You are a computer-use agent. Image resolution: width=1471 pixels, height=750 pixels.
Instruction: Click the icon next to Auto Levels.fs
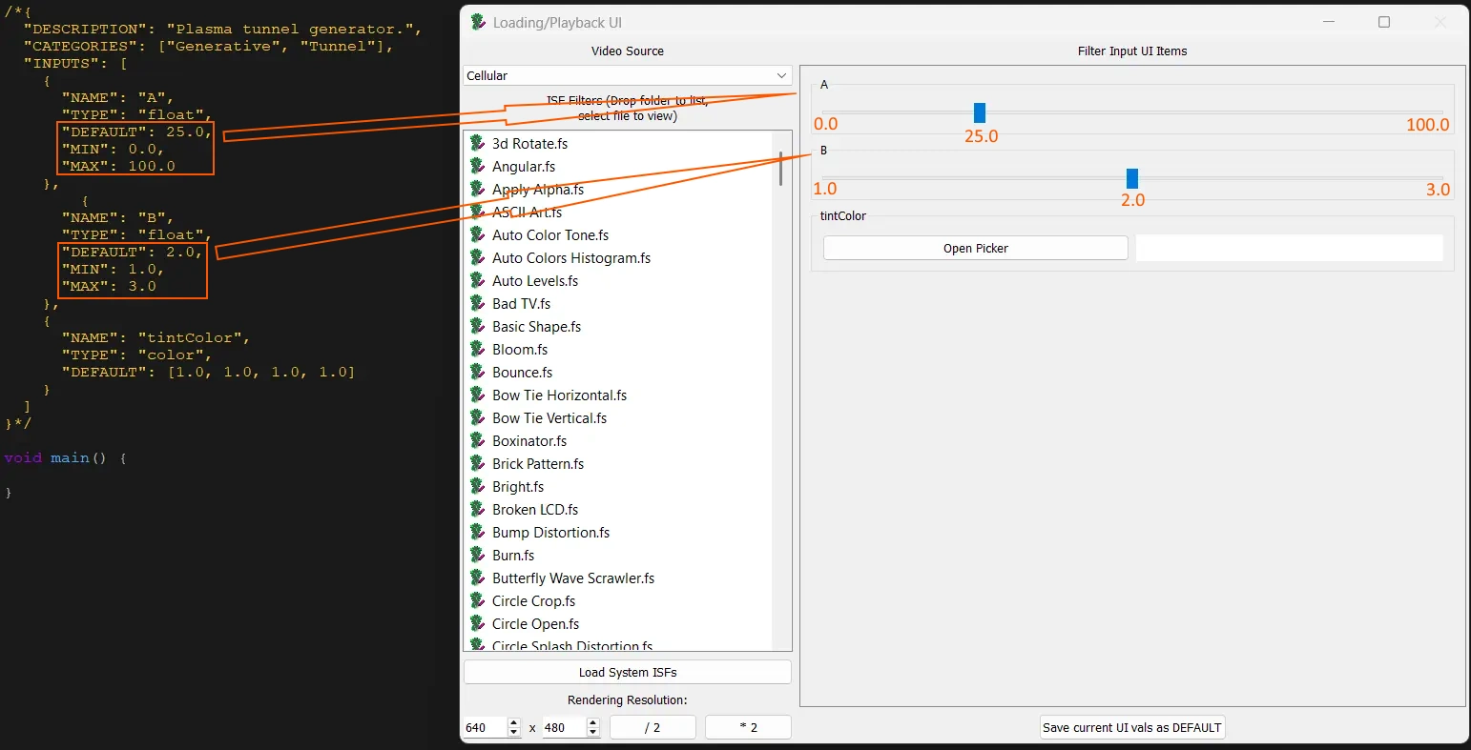coord(478,280)
